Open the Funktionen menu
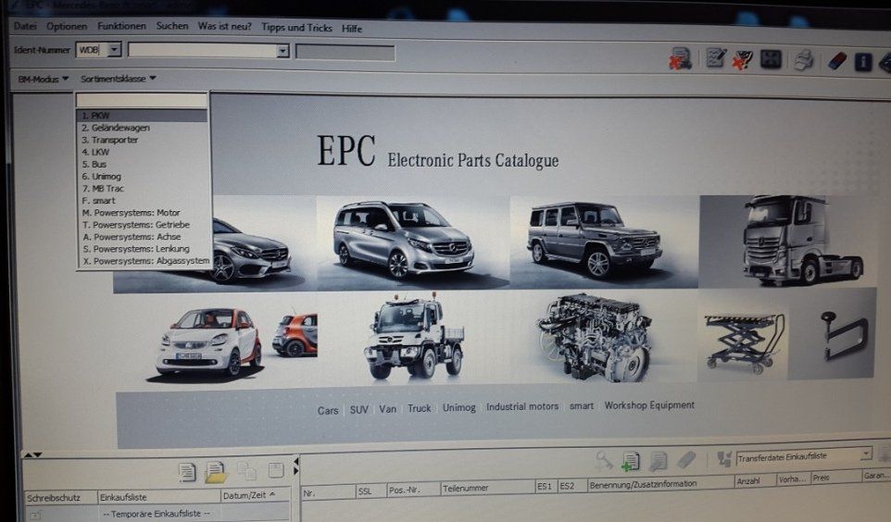891x522 pixels. 120,28
